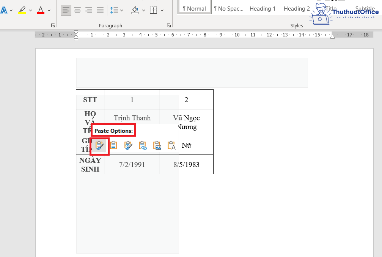
Task: Click Line and Paragraph Spacing icon
Action: (x=114, y=10)
